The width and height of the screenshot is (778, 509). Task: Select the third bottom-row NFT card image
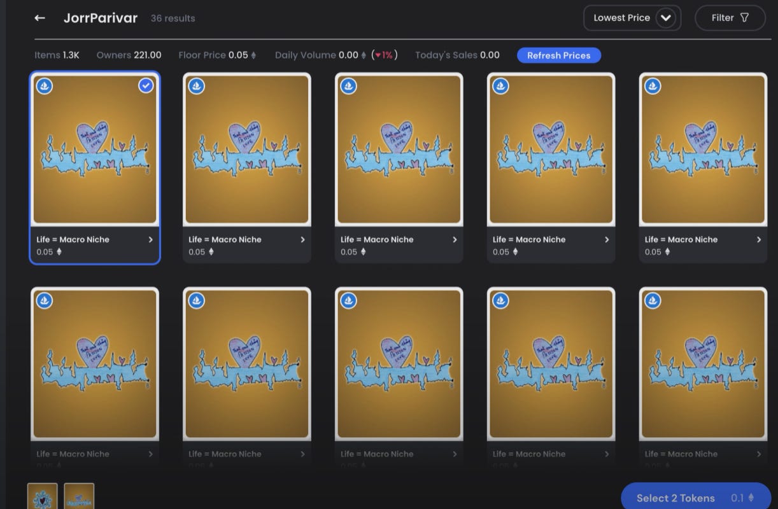click(x=399, y=364)
